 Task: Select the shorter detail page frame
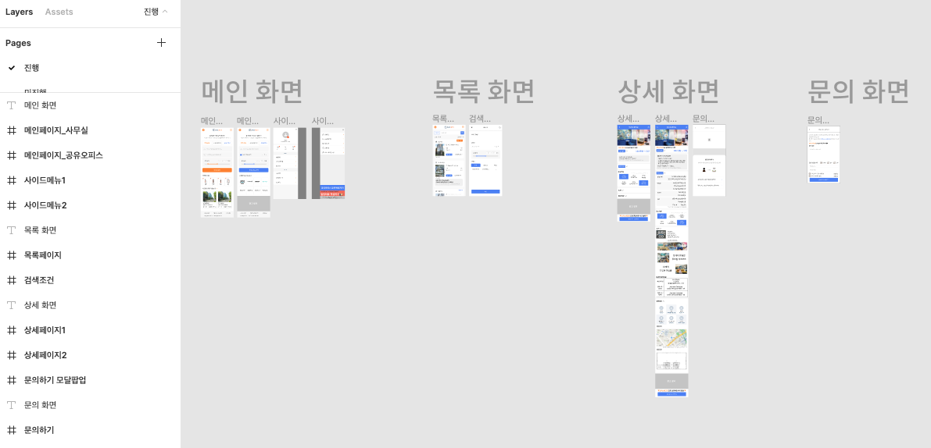tap(634, 173)
